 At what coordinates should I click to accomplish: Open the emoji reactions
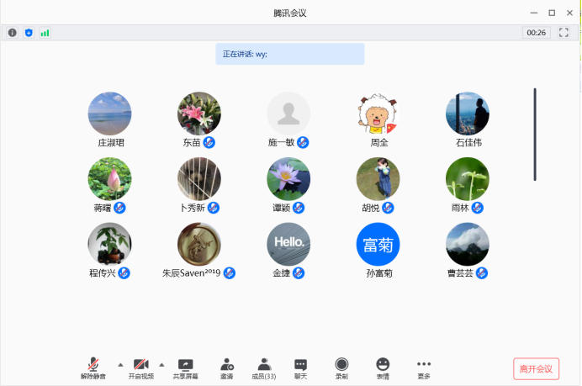point(383,368)
